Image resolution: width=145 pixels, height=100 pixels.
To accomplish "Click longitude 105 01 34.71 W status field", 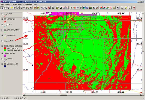I will pos(21,98).
